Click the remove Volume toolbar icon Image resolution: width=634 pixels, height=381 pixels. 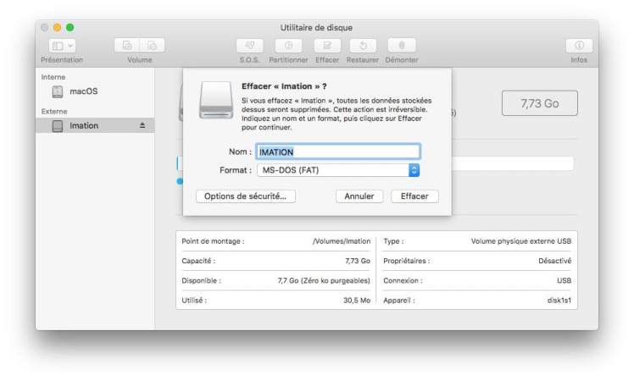(152, 45)
